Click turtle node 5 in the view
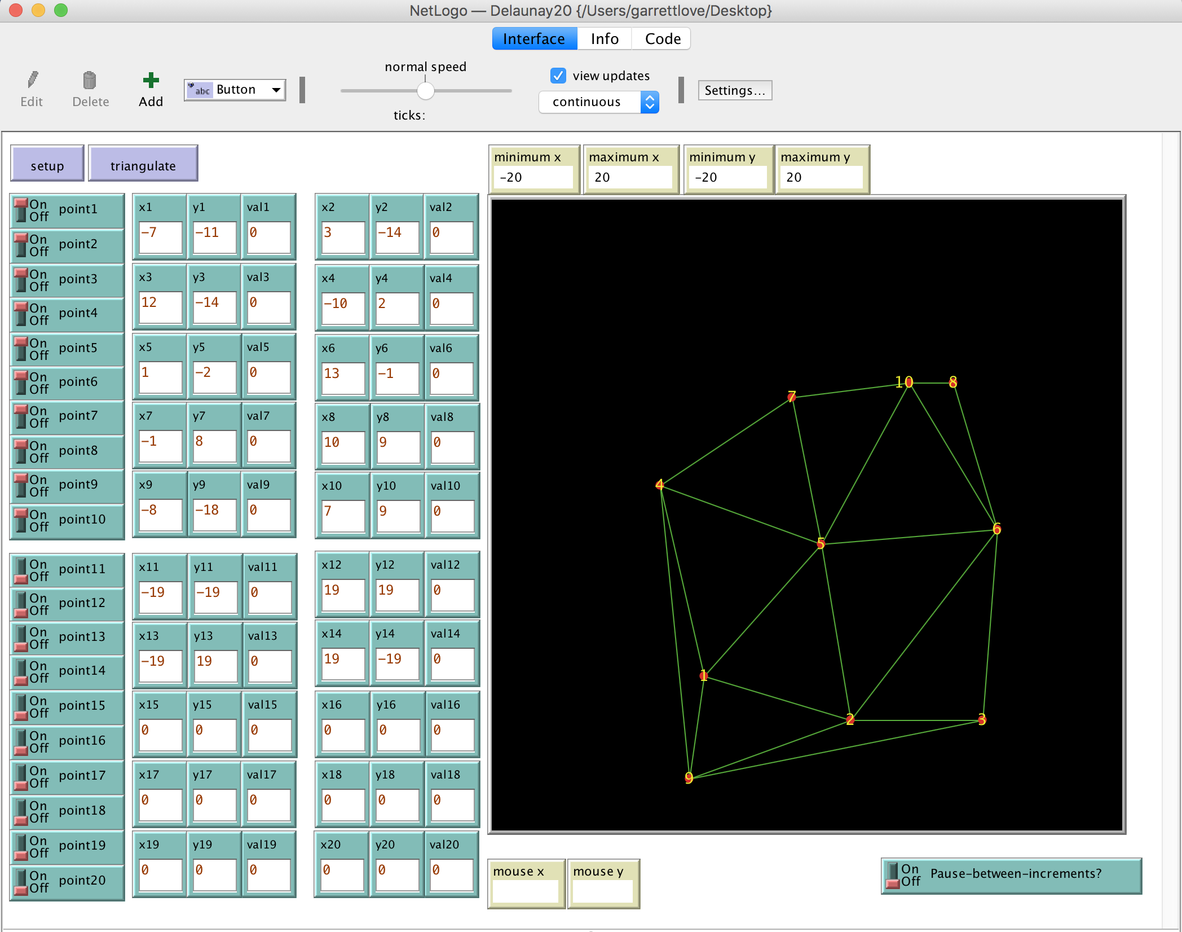 click(x=821, y=543)
